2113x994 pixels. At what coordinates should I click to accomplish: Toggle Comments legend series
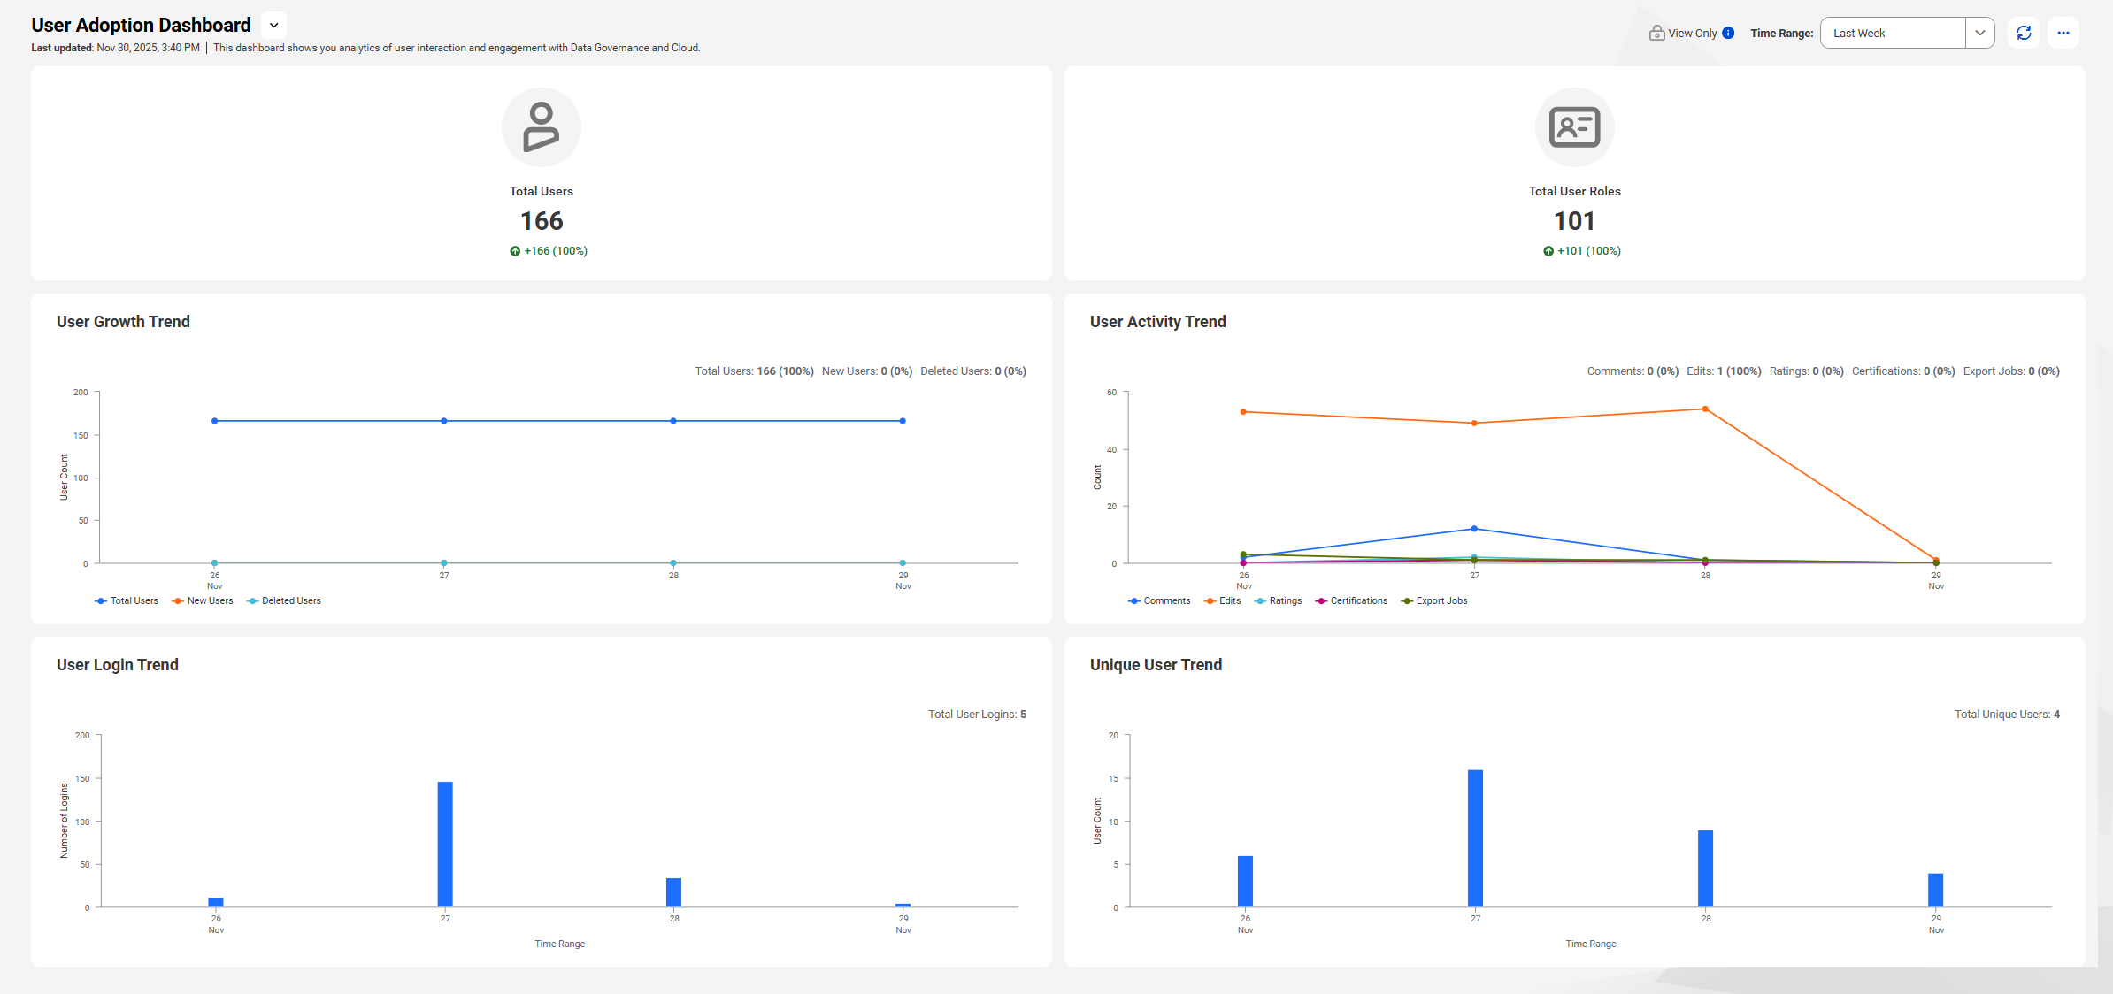[x=1159, y=601]
